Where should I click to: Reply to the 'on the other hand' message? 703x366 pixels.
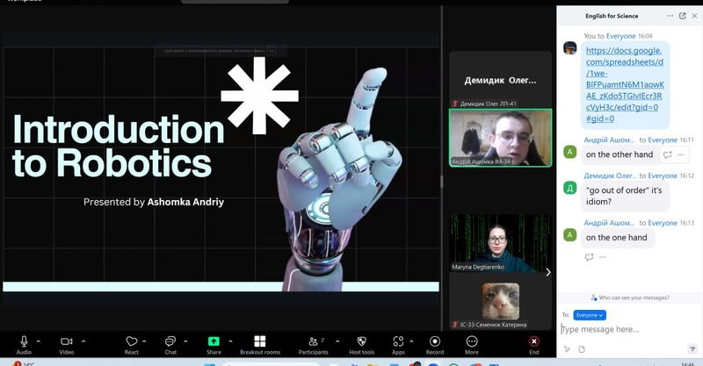click(668, 154)
